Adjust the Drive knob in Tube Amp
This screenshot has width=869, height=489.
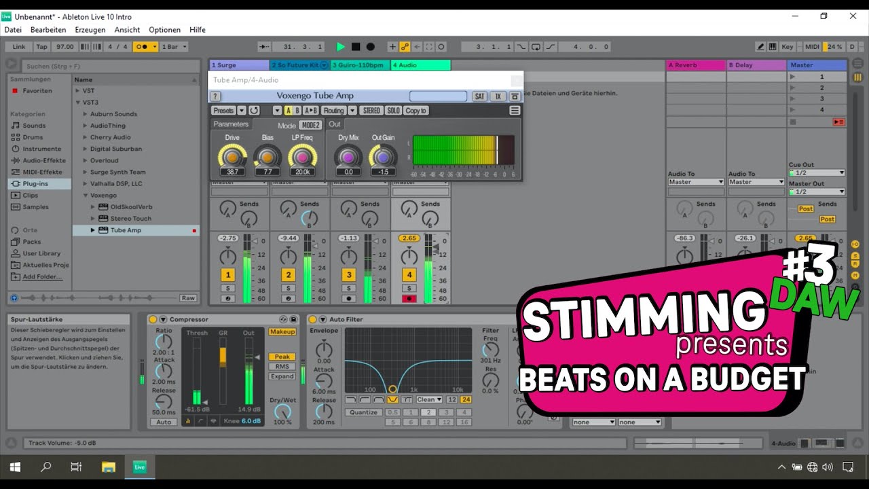[x=232, y=157]
